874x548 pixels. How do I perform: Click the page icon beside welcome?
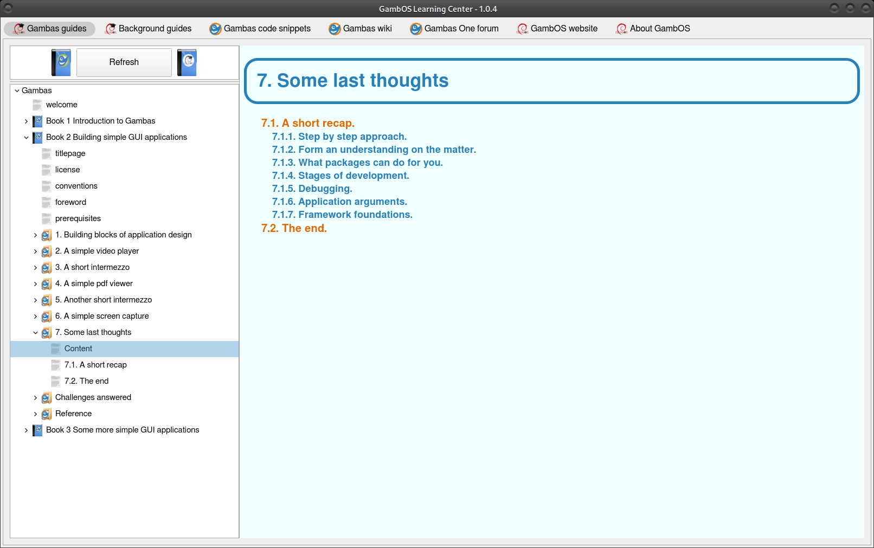point(37,105)
